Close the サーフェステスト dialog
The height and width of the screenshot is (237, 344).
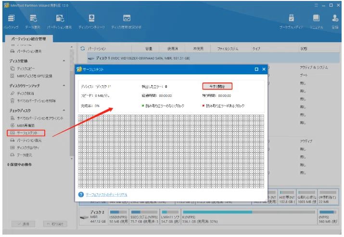[x=264, y=69]
